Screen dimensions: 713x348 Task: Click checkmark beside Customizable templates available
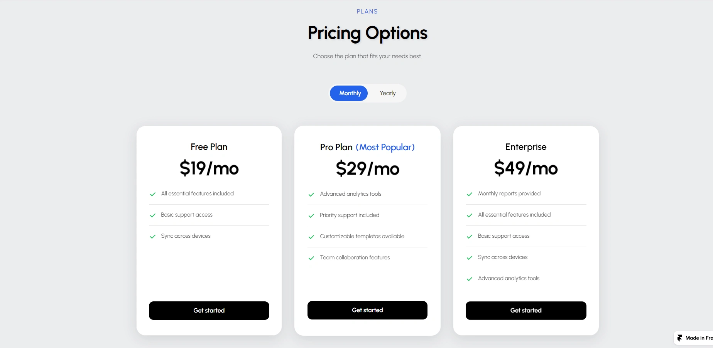coord(311,237)
